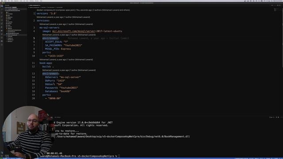The image size is (283, 159).
Task: Click the 00:00:01.46 elapsed time in terminal
Action: (x=54, y=153)
